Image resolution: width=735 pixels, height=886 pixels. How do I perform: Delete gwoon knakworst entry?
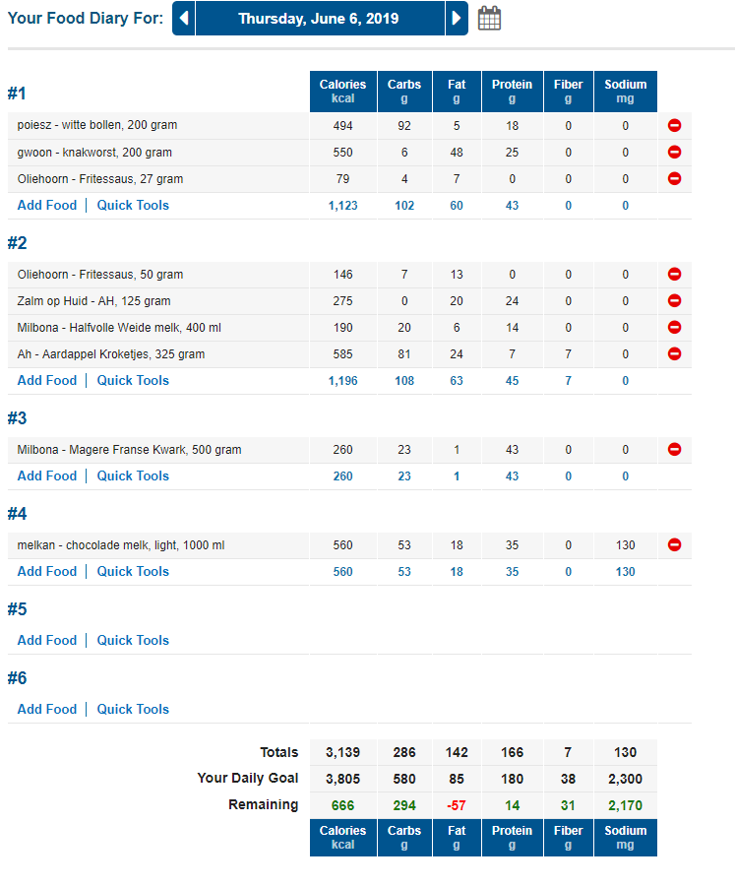coord(674,153)
